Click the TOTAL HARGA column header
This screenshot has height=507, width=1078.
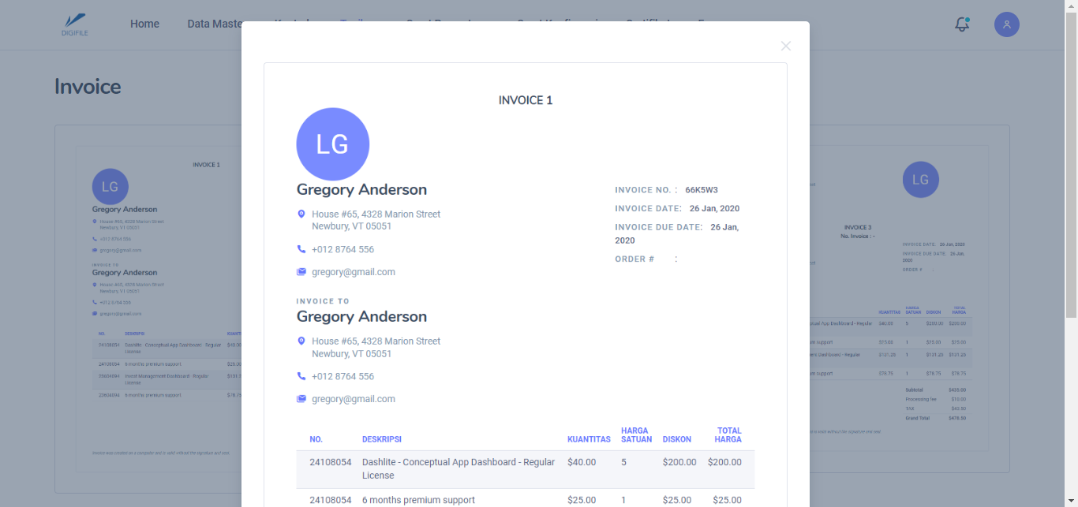click(x=728, y=435)
